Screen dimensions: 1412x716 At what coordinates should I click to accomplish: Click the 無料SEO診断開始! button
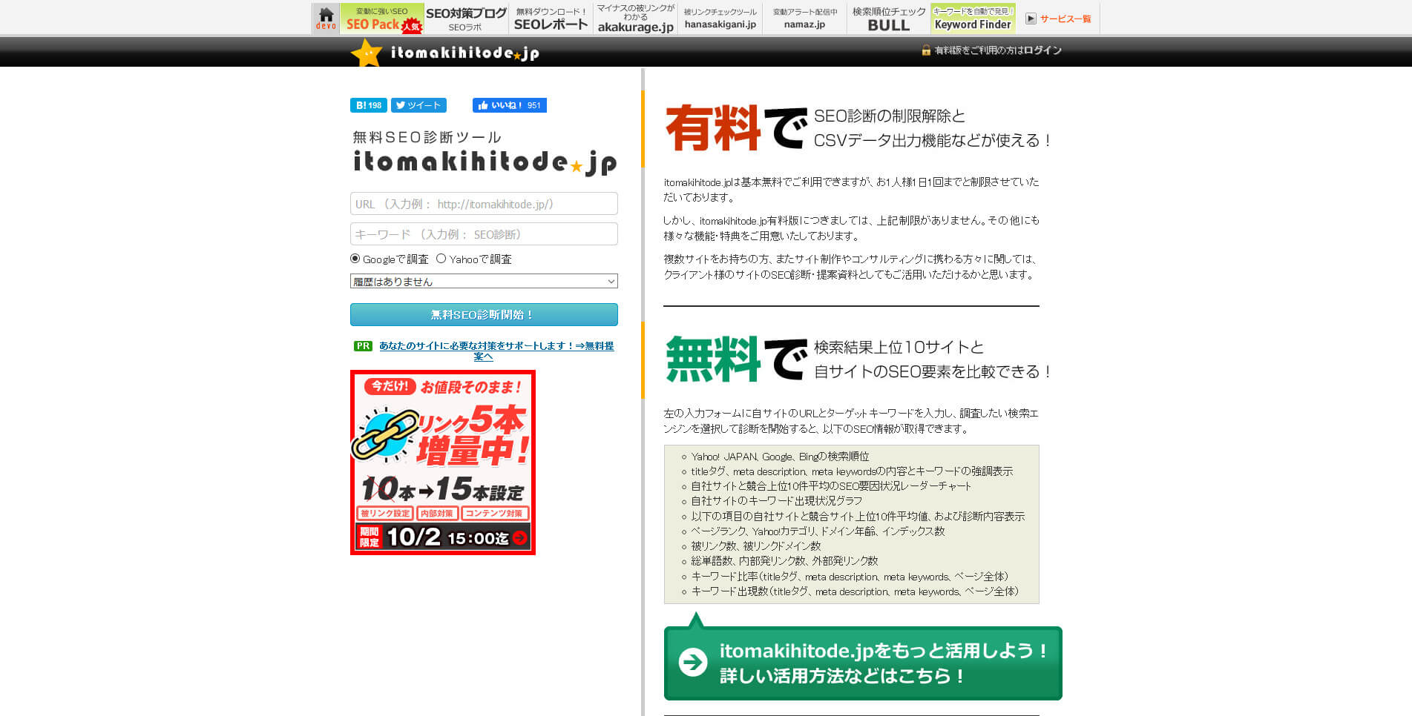(484, 315)
